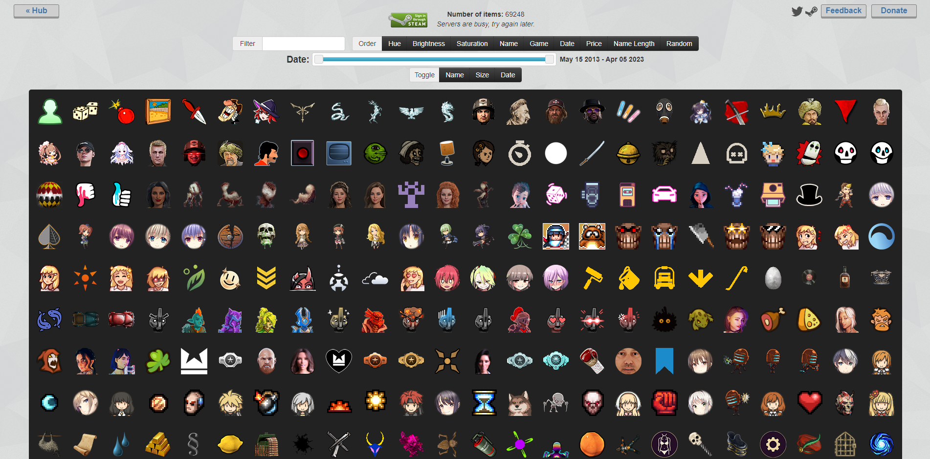Select the white cloud emoticon
Viewport: 930px width, 459px height.
(375, 279)
